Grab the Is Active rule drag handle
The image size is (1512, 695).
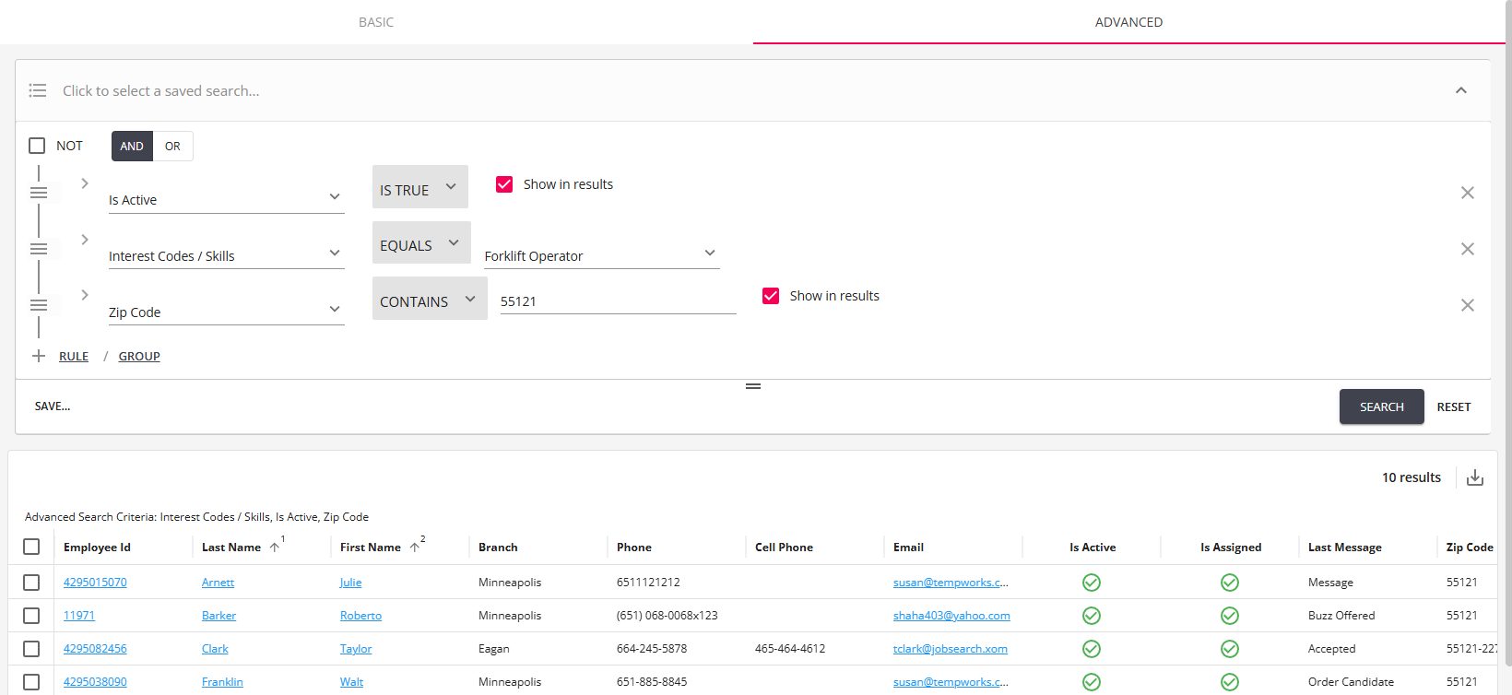click(x=39, y=193)
